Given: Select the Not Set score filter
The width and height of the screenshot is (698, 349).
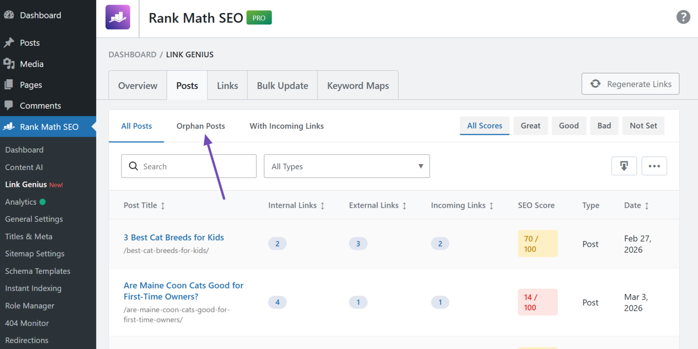Looking at the screenshot, I should tap(643, 126).
